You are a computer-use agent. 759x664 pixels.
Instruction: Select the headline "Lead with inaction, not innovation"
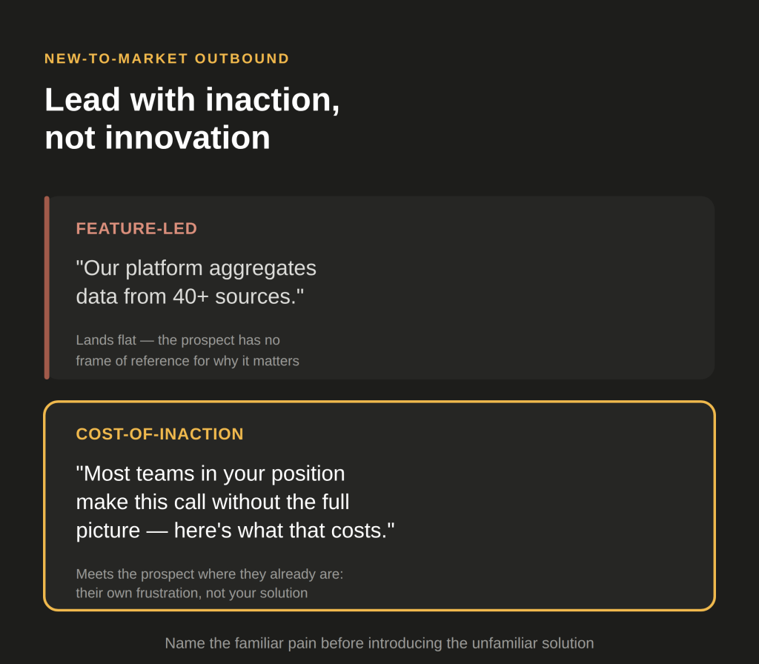(x=192, y=119)
